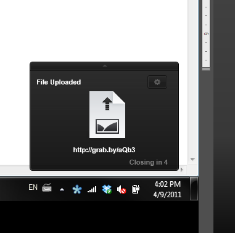Viewport: 235px width, 233px height.
Task: Show hidden tray icons arrow
Action: 62,189
